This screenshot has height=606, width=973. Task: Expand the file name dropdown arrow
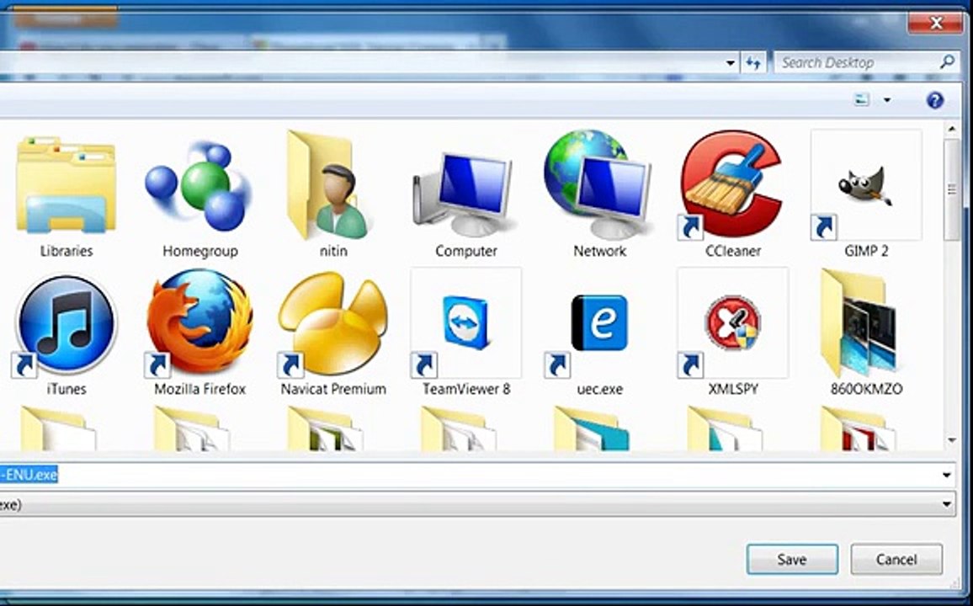[946, 476]
